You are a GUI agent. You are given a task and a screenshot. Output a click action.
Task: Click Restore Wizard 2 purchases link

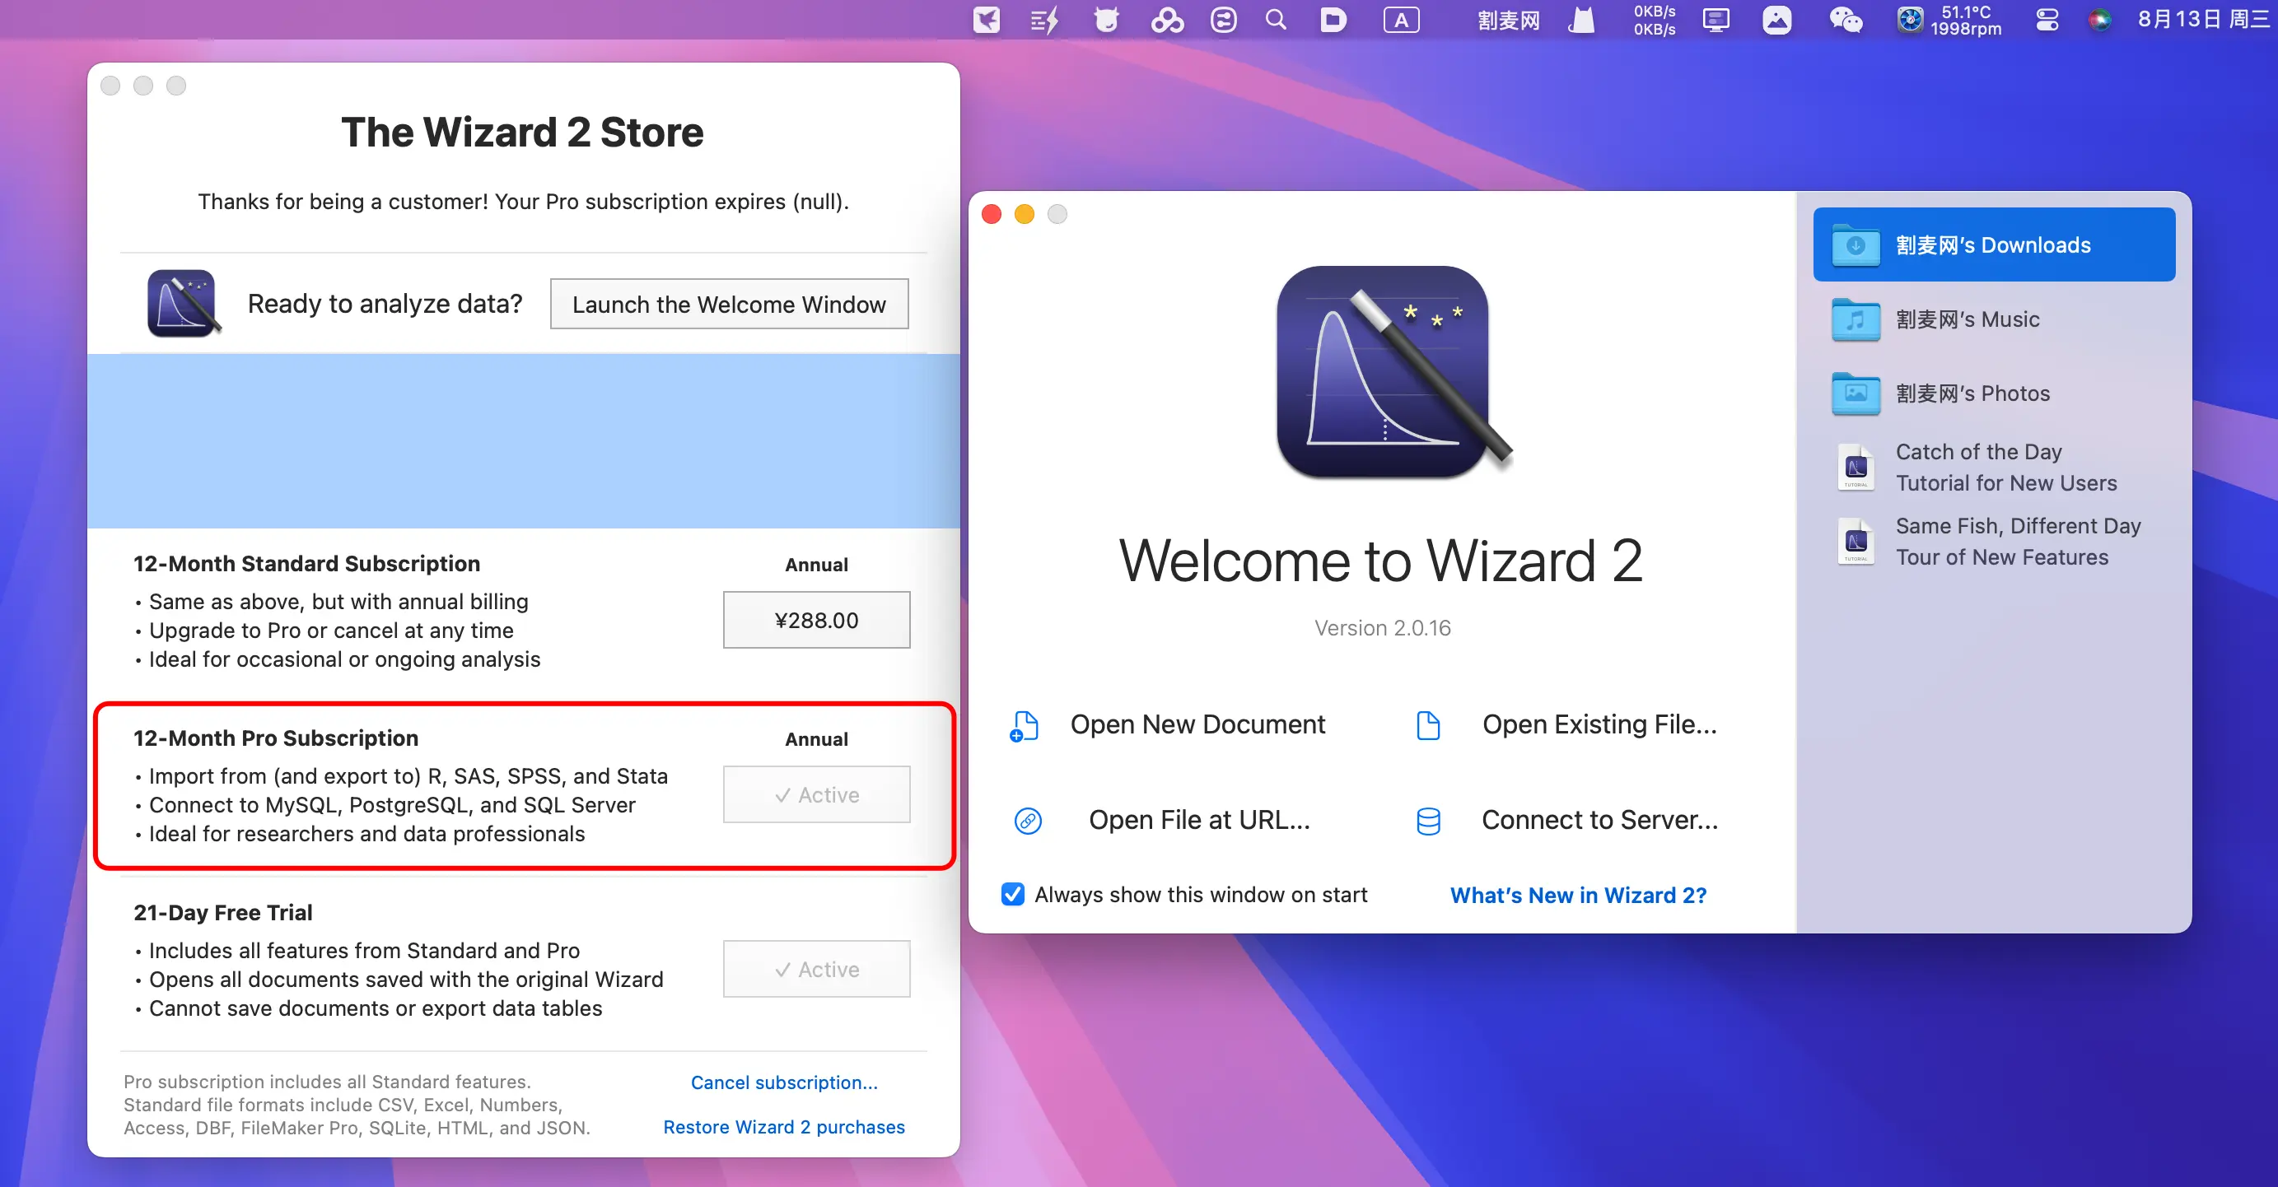(783, 1127)
